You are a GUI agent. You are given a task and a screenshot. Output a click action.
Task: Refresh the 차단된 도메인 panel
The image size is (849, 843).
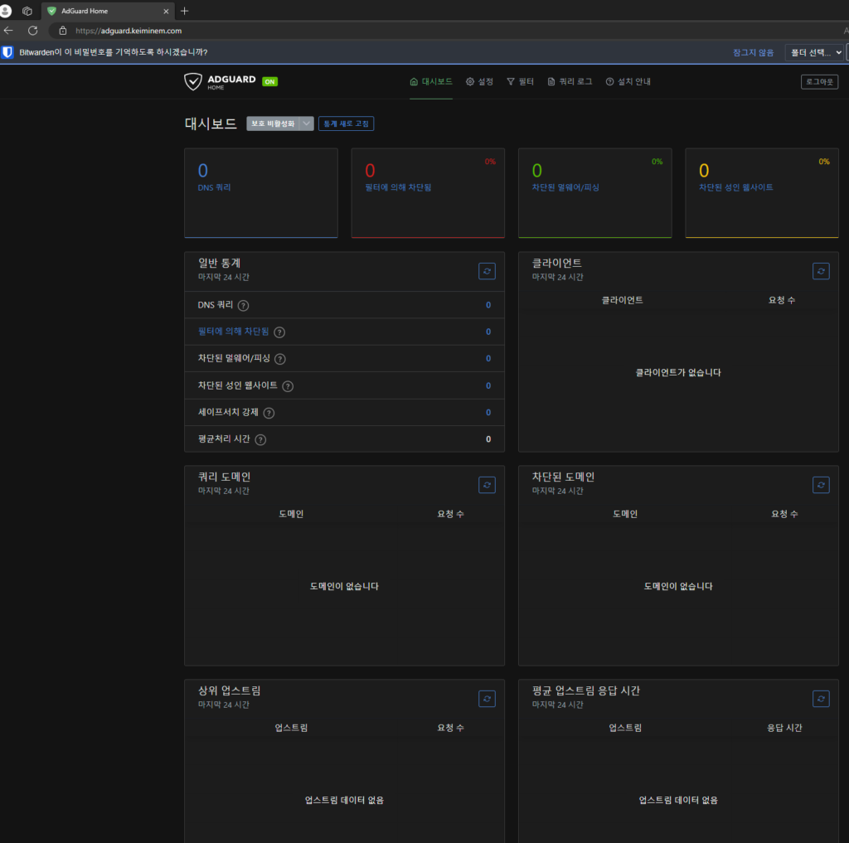click(821, 485)
